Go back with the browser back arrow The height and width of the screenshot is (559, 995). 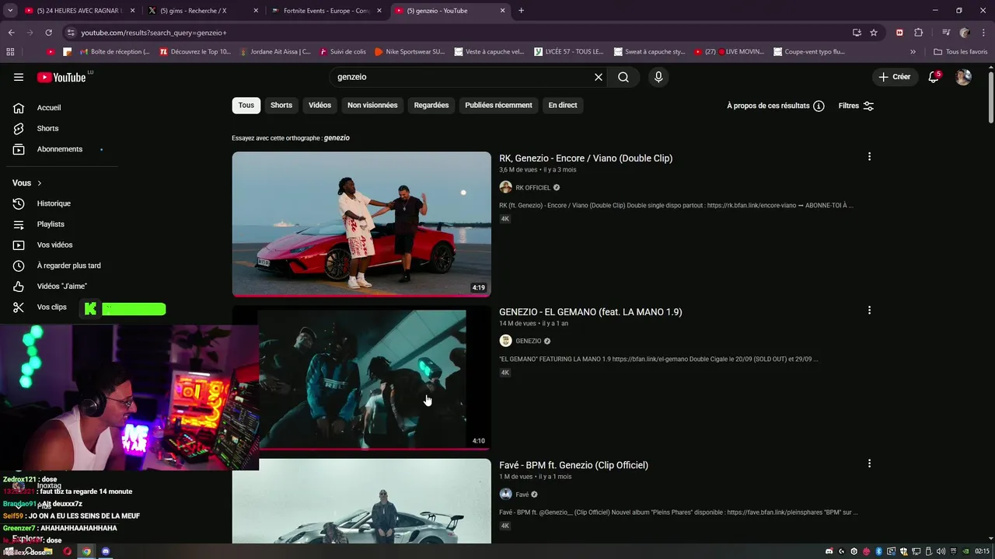coord(11,33)
